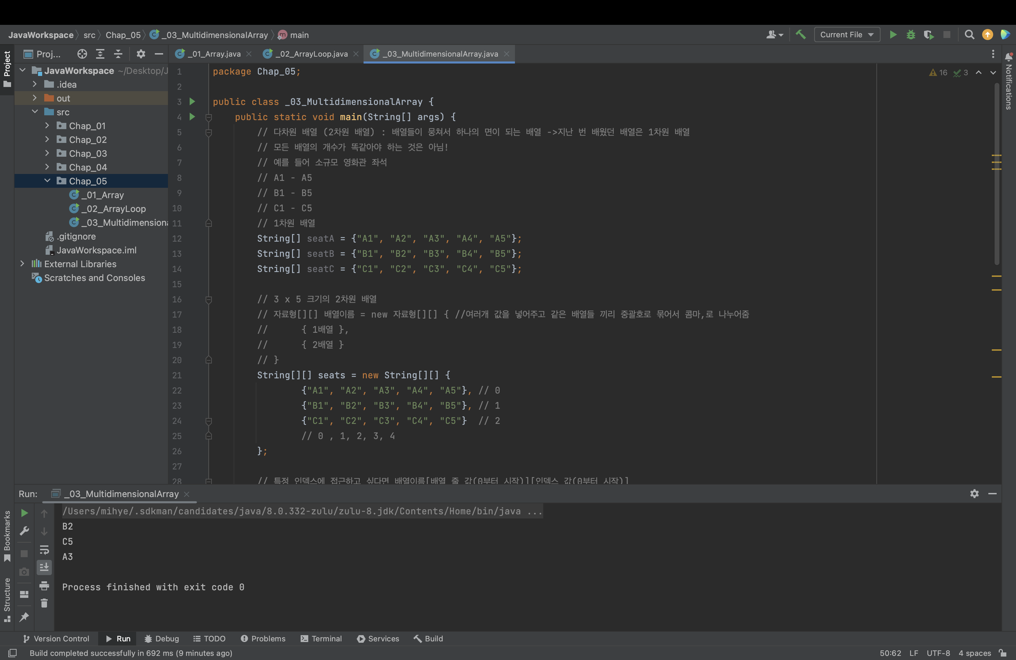The width and height of the screenshot is (1016, 660).
Task: Switch to the _01_Array.java tab
Action: [214, 54]
